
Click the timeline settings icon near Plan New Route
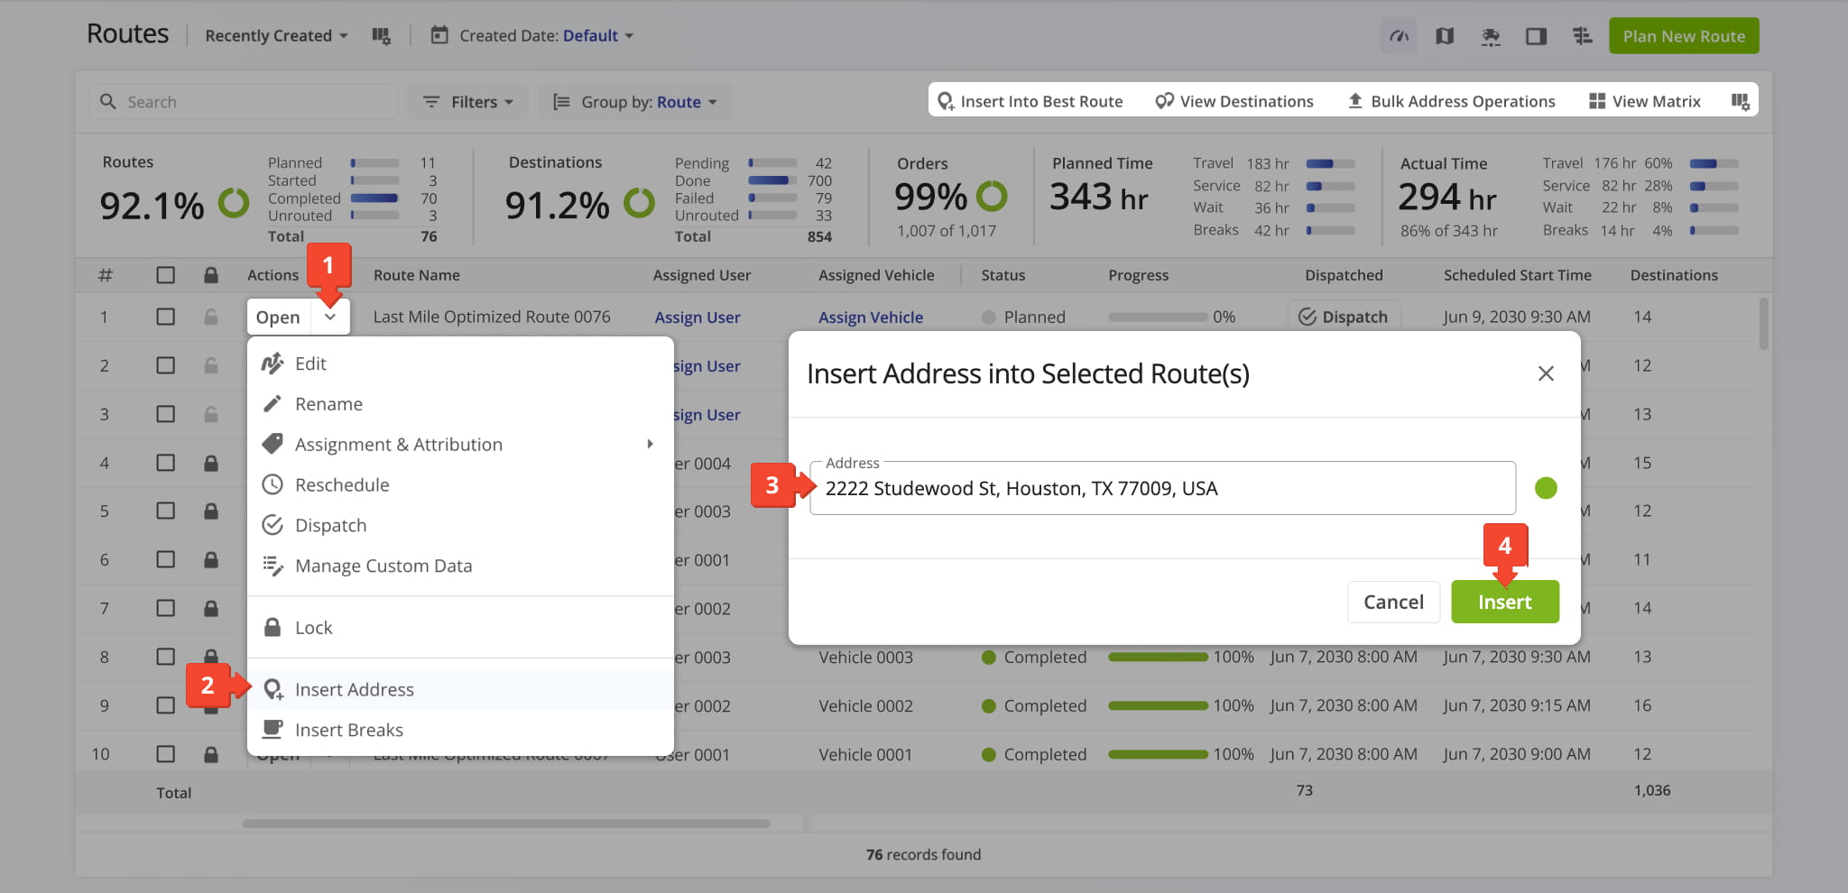pyautogui.click(x=1582, y=36)
